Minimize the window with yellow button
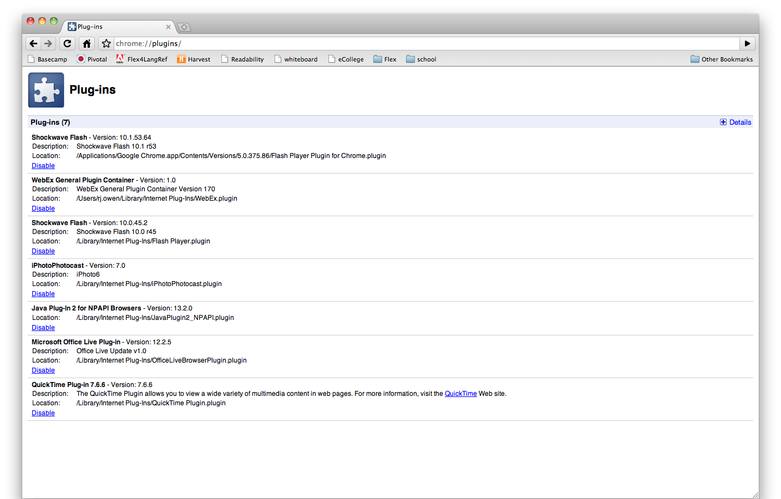The width and height of the screenshot is (781, 499). coord(42,21)
